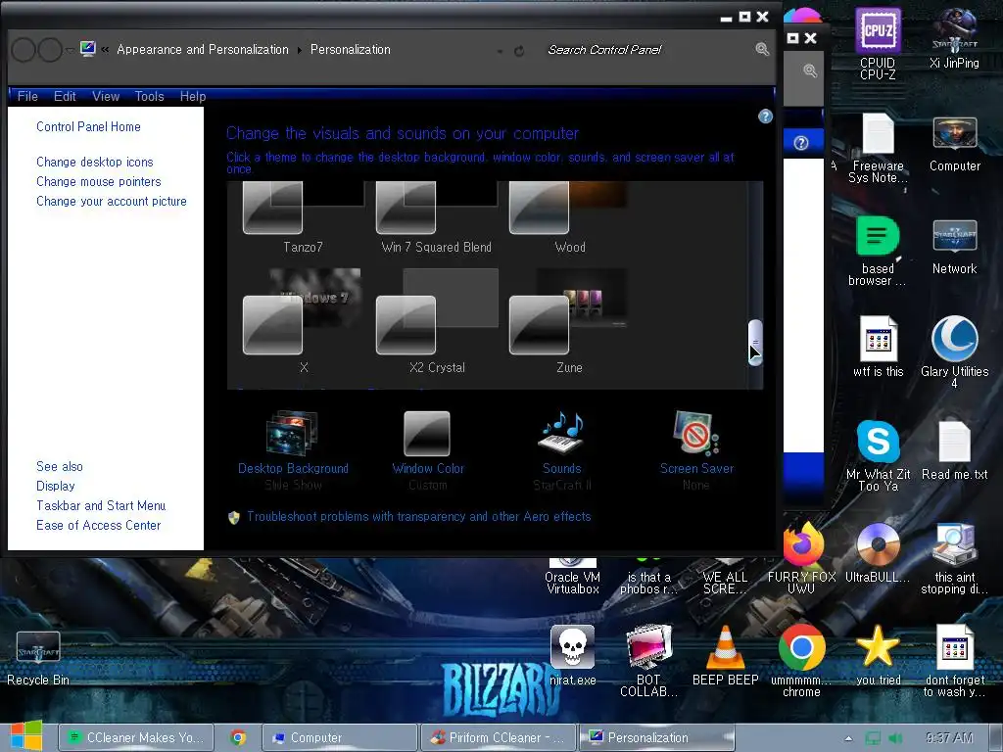Launch ummmmm chrome desktop icon

(x=801, y=660)
